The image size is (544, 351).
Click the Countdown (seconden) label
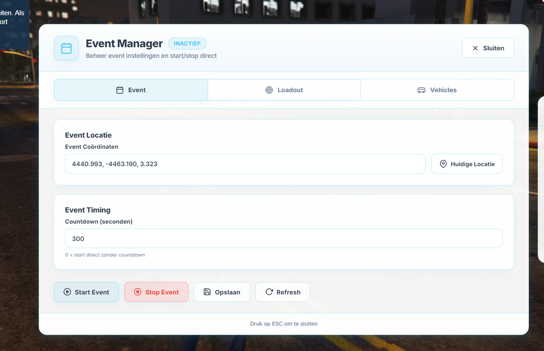click(x=99, y=221)
